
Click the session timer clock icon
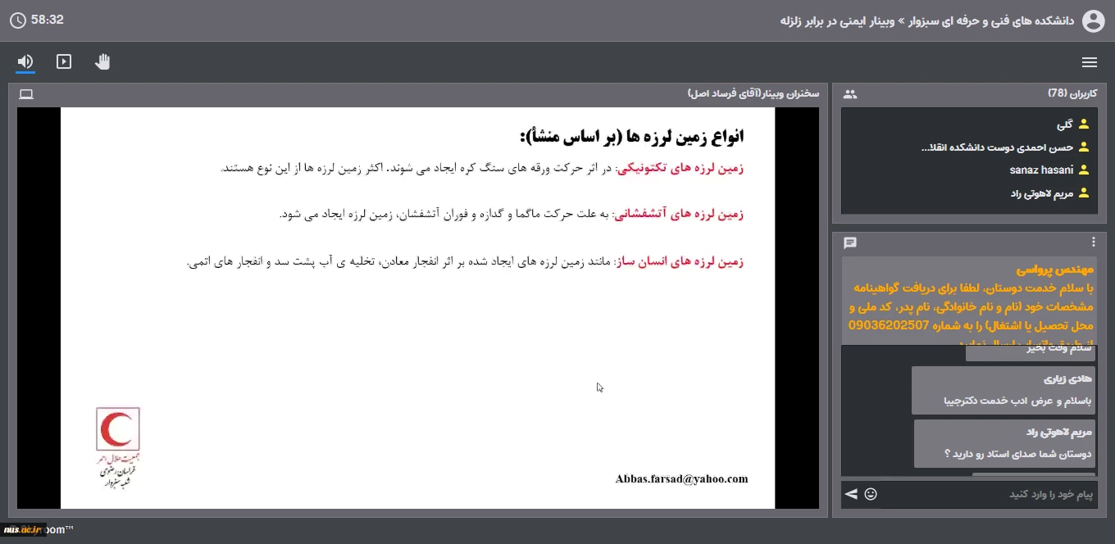[x=17, y=20]
